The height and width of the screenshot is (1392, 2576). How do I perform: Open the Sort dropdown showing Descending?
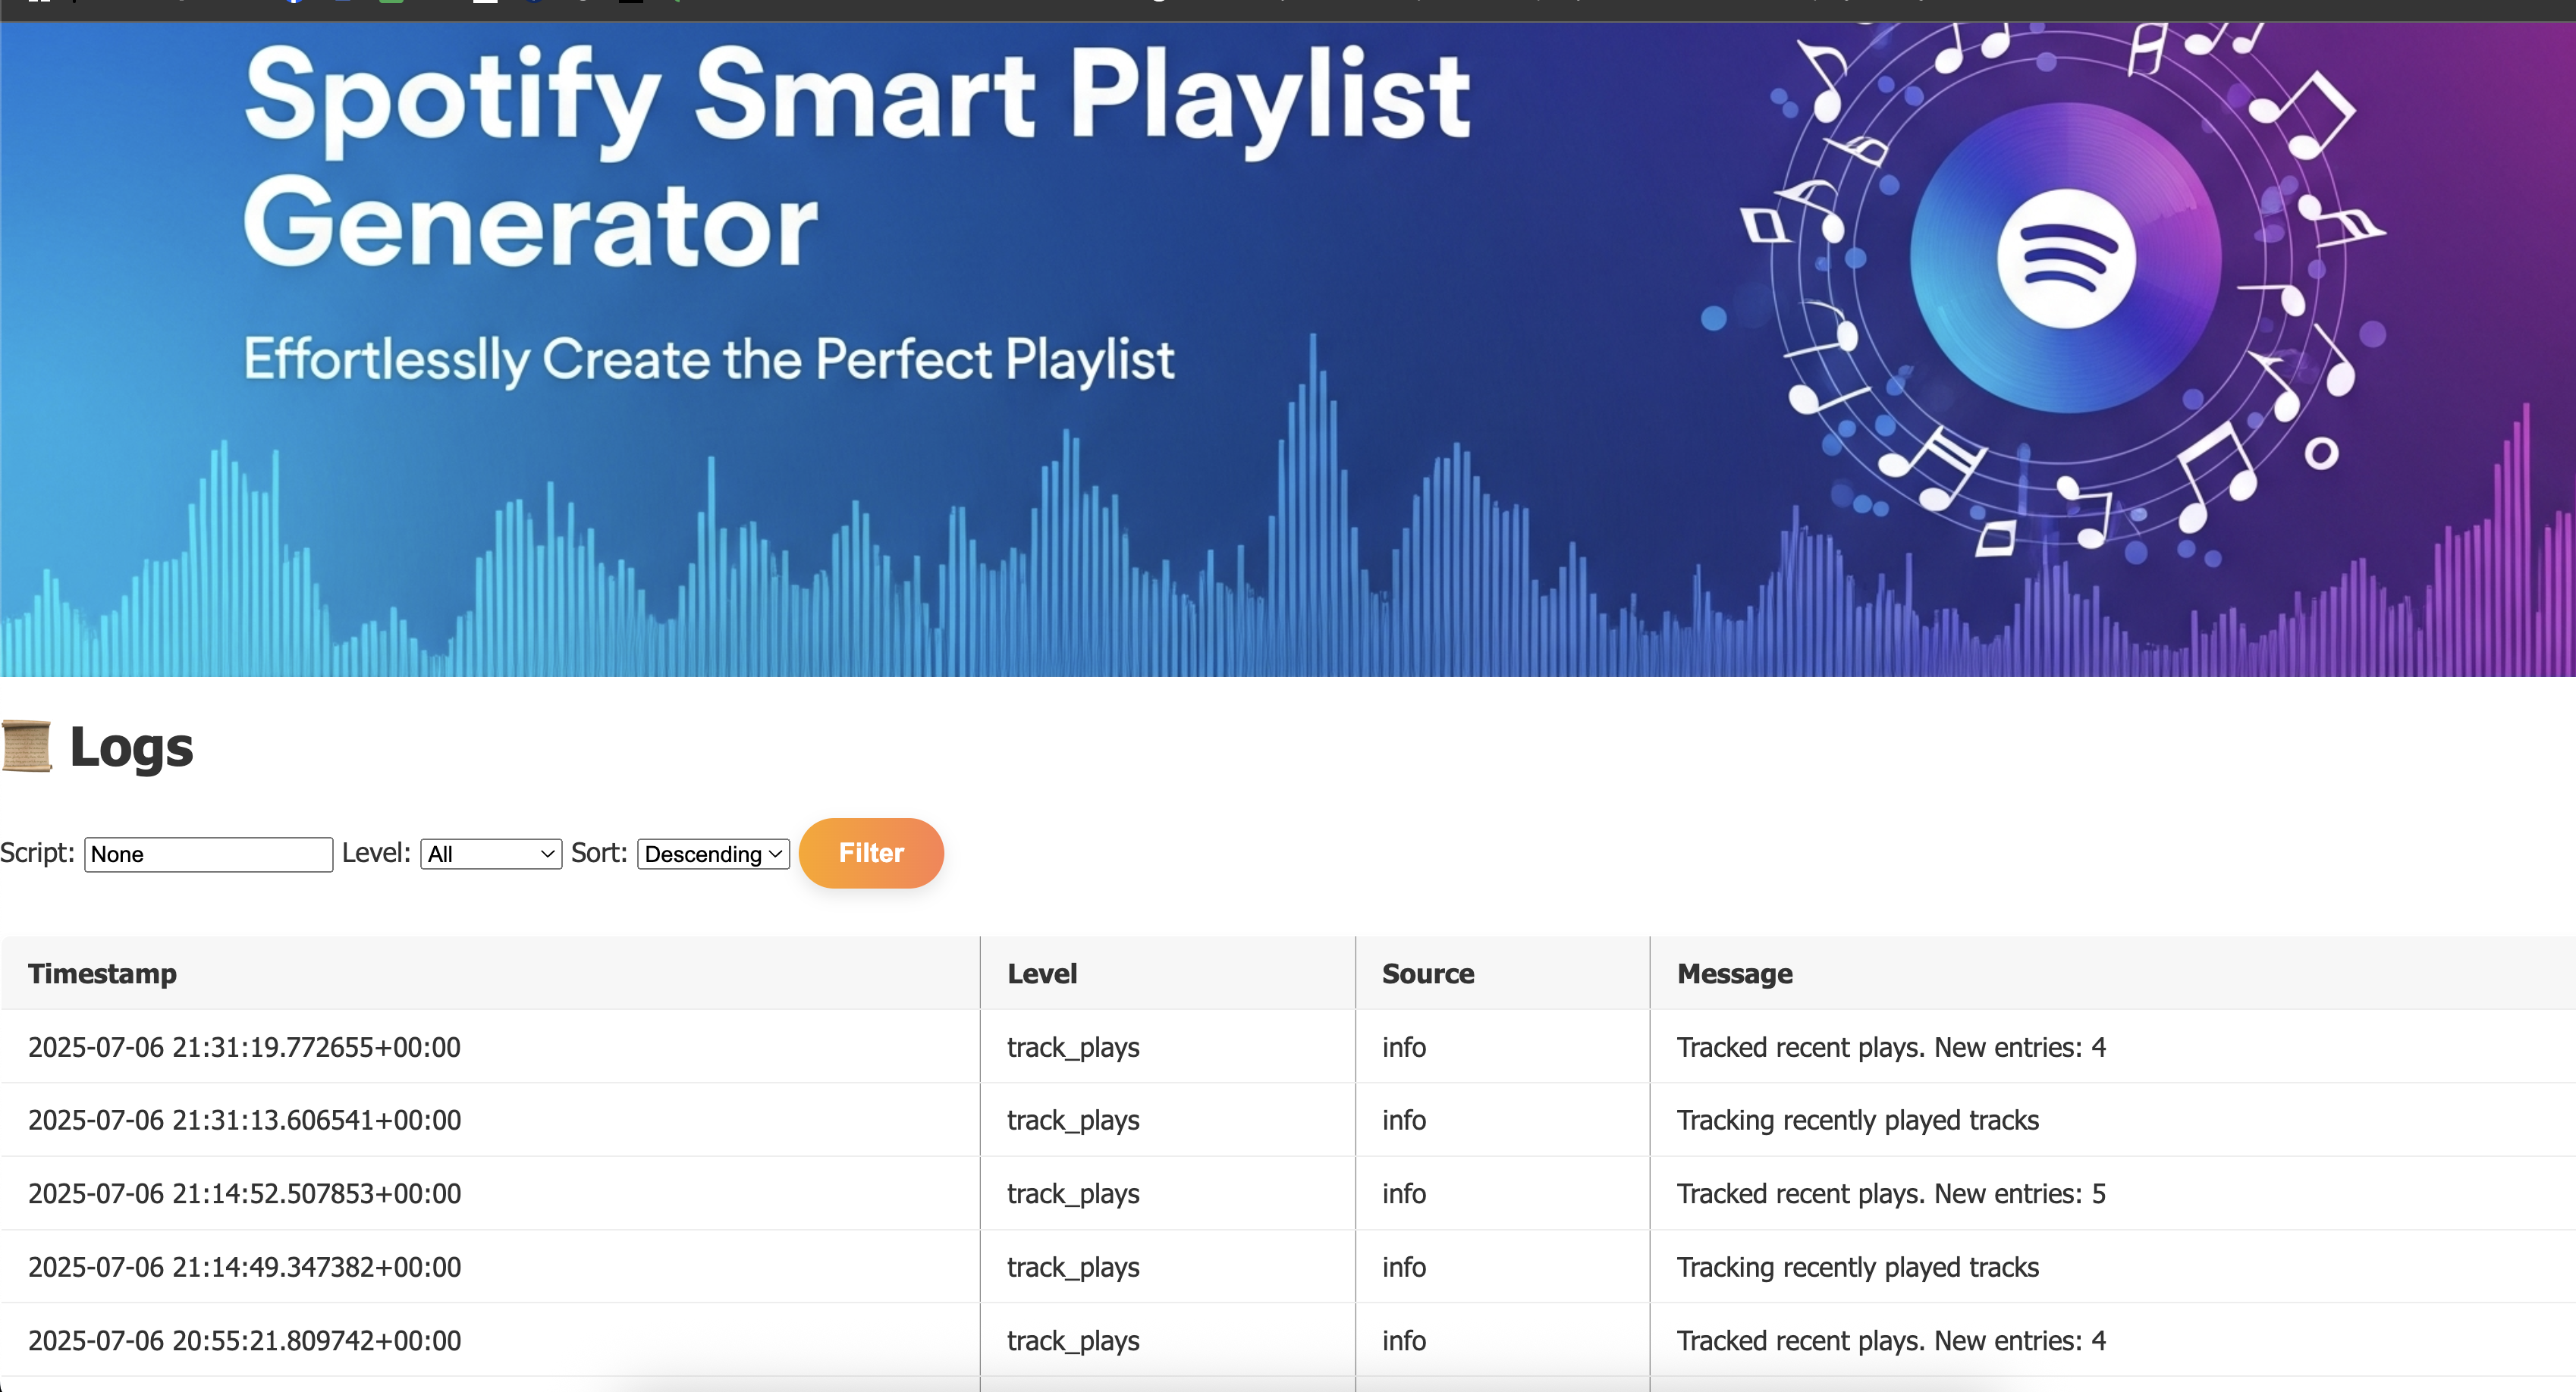tap(713, 854)
